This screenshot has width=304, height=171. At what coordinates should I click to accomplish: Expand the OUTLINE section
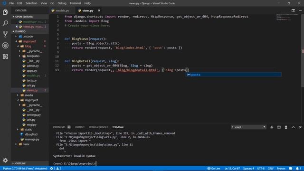[x=20, y=163]
